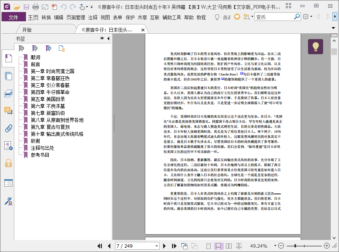Click the zoom in plus button
This screenshot has height=252, width=339.
(327, 245)
